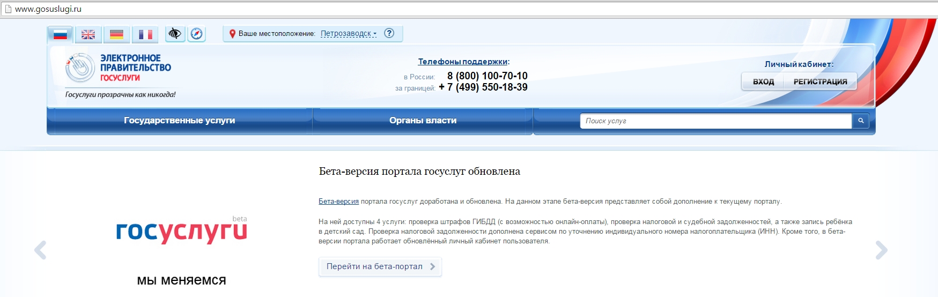
Task: Go to previous slide with left arrow
Action: click(41, 250)
